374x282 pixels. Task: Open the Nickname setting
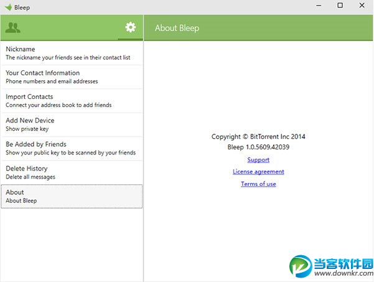[72, 53]
